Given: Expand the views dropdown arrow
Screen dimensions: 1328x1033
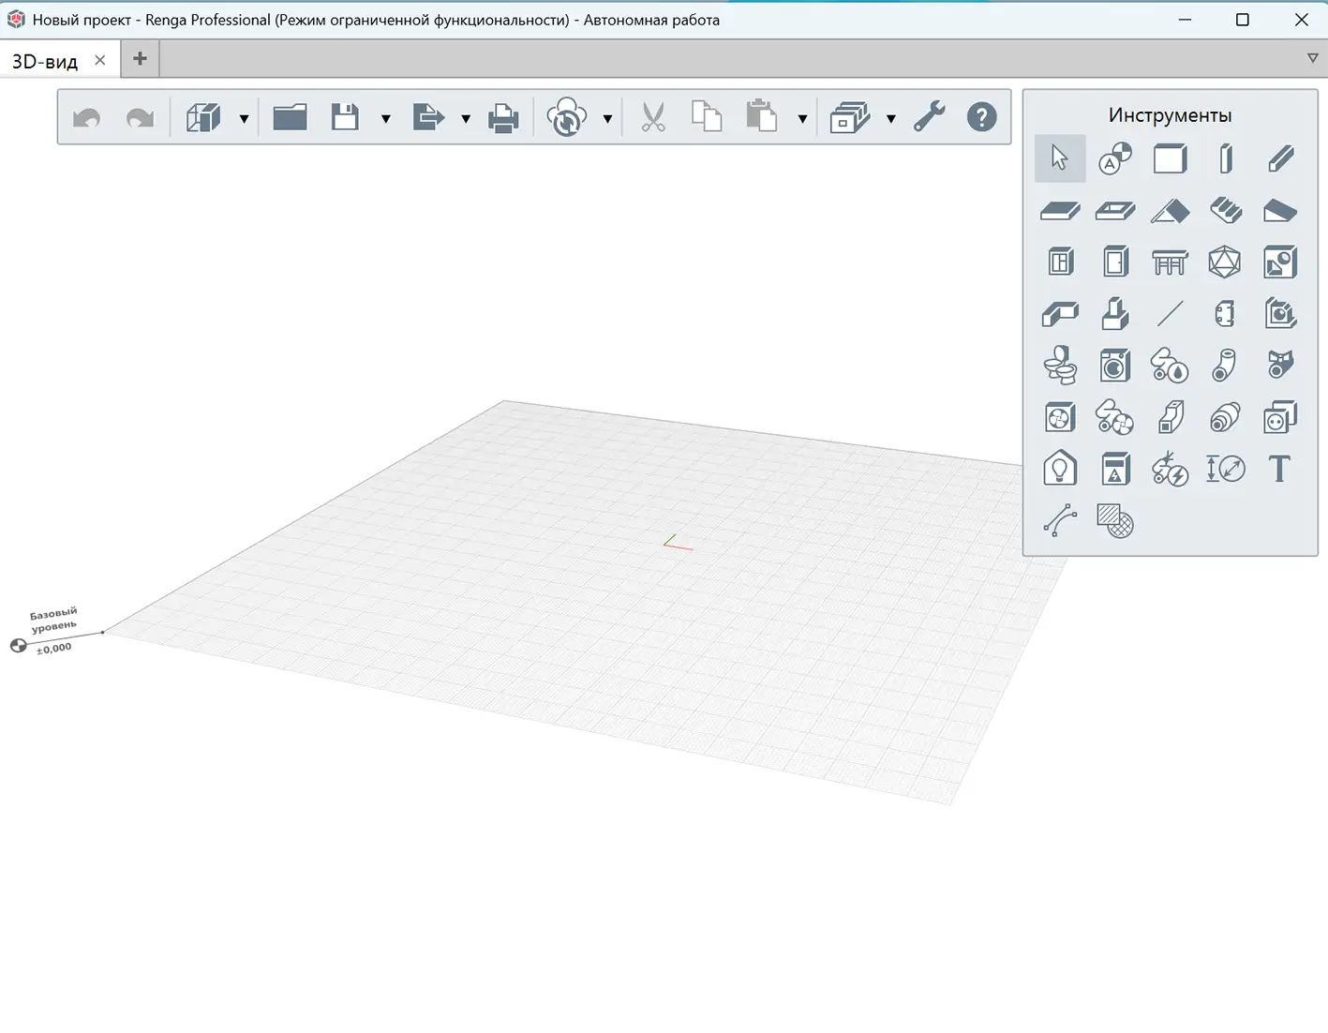Looking at the screenshot, I should pyautogui.click(x=890, y=119).
